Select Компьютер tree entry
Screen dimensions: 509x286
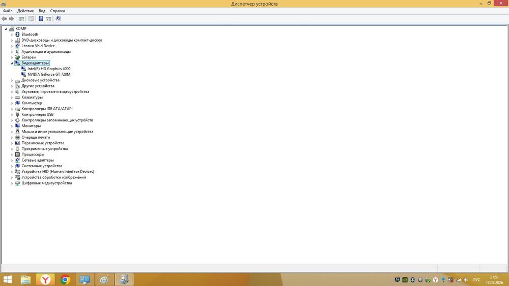point(32,103)
